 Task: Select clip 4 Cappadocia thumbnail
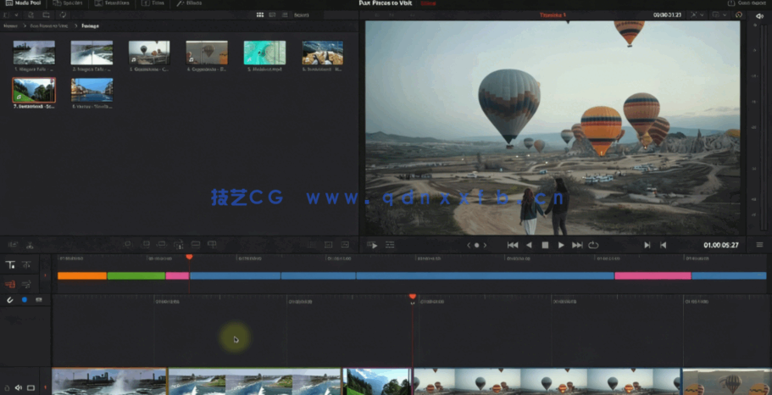click(207, 53)
